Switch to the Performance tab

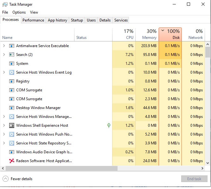pyautogui.click(x=33, y=20)
